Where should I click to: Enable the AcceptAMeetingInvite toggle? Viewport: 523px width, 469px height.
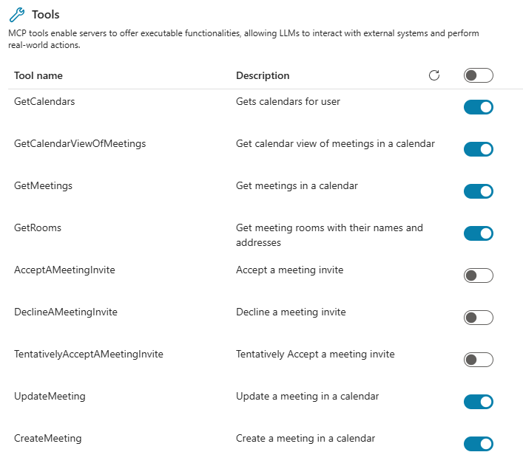coord(478,275)
